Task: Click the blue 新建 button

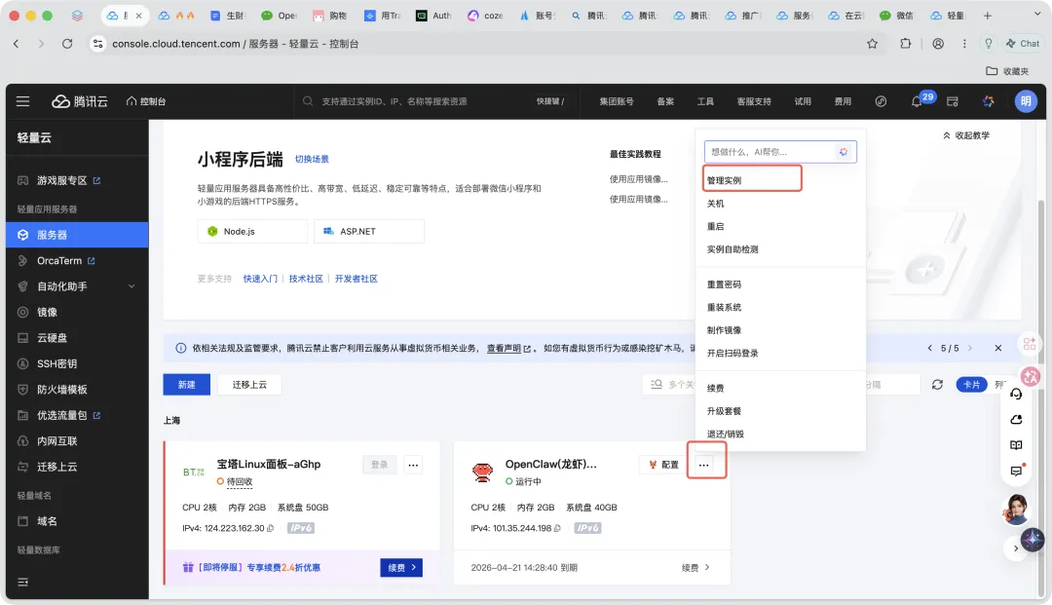Action: click(186, 384)
